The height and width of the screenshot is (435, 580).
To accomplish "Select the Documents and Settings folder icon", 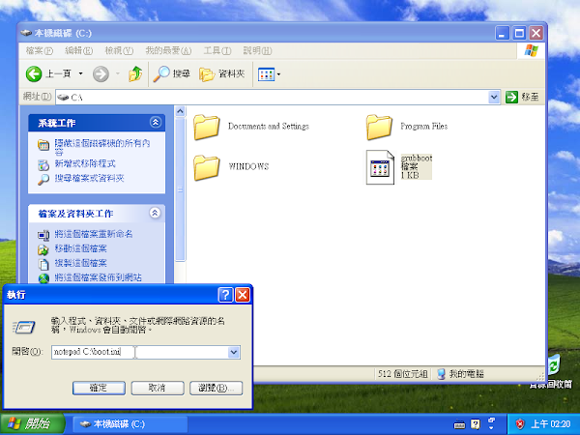I will [207, 127].
